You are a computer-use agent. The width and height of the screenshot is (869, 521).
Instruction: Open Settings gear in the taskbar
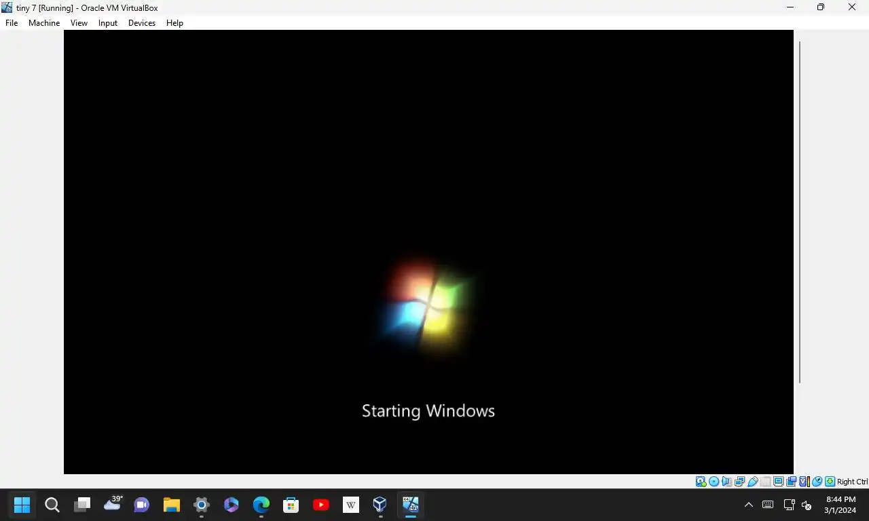[x=202, y=505]
